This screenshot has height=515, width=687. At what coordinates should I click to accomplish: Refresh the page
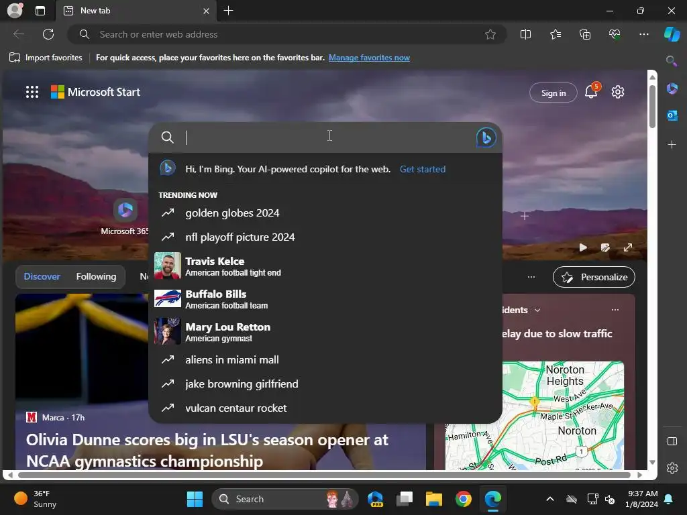(x=48, y=34)
